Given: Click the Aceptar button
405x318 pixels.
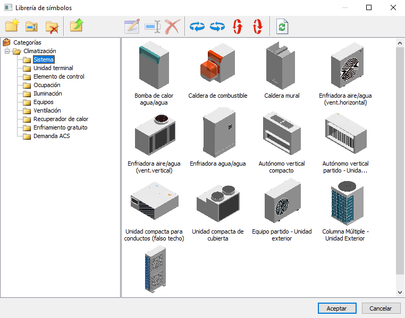Looking at the screenshot, I should [337, 308].
